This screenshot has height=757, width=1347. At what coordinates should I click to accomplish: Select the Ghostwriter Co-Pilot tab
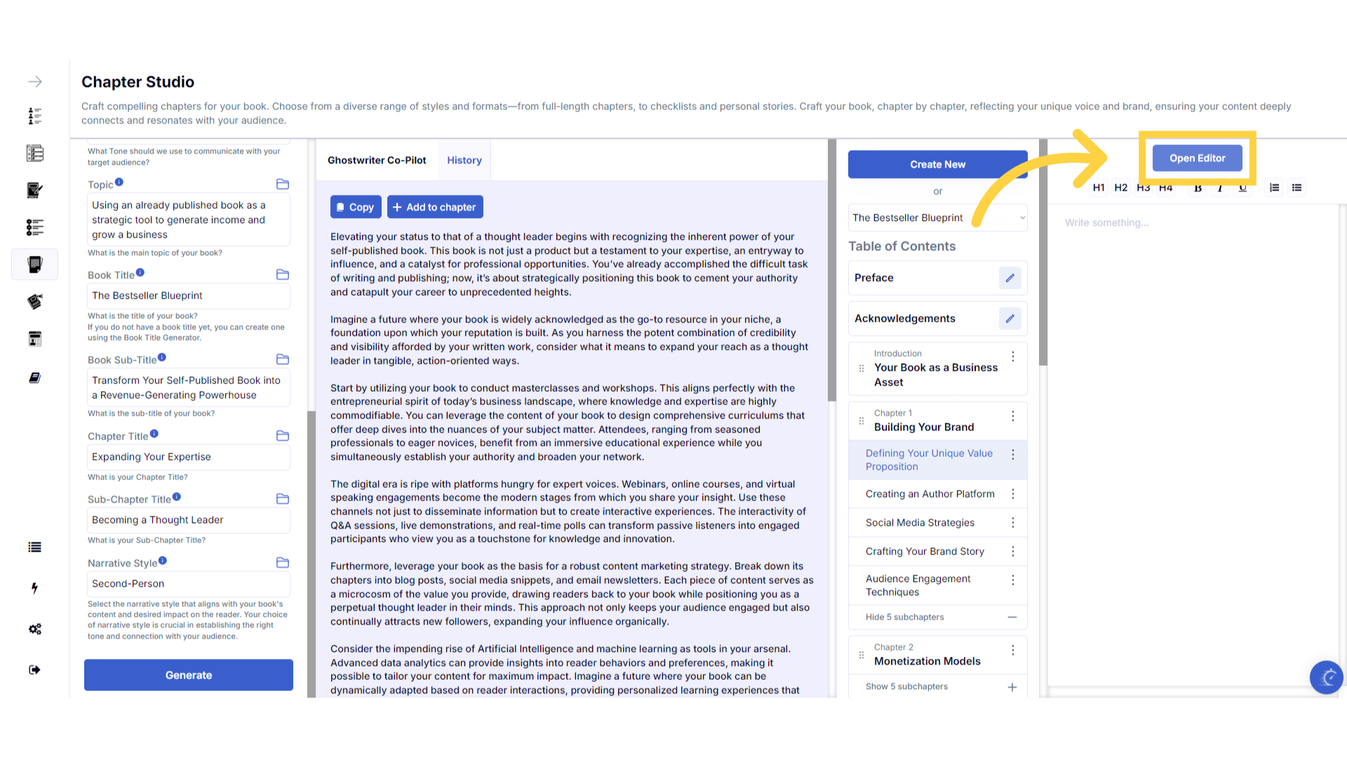click(377, 161)
